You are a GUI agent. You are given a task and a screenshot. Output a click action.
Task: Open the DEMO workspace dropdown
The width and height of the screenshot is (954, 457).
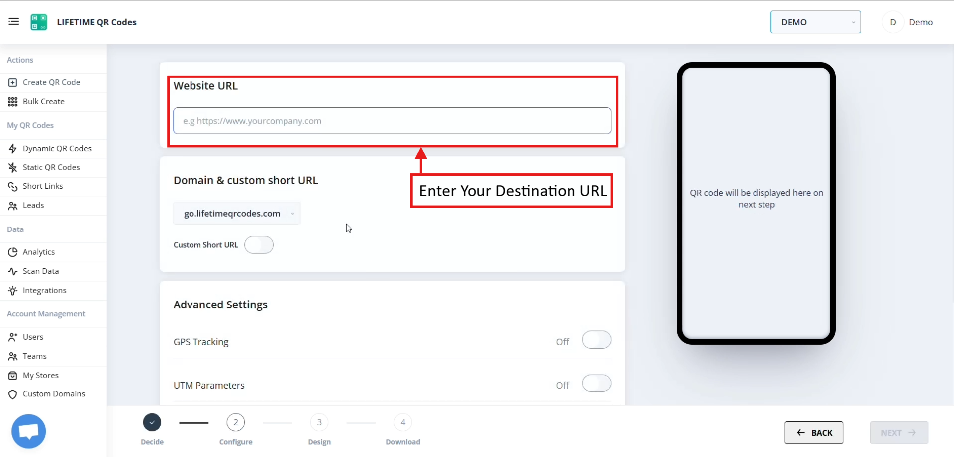click(815, 22)
